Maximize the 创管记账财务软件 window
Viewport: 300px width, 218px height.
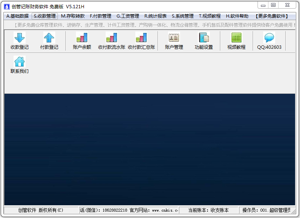tap(273, 5)
